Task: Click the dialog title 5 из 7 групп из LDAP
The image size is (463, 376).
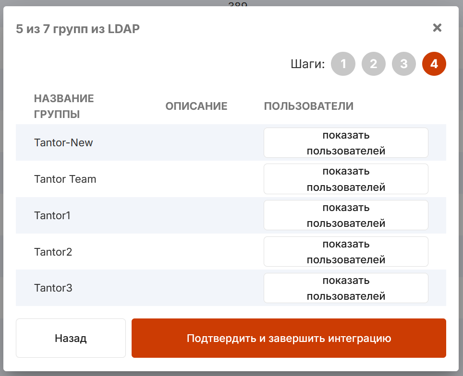Action: (x=78, y=29)
